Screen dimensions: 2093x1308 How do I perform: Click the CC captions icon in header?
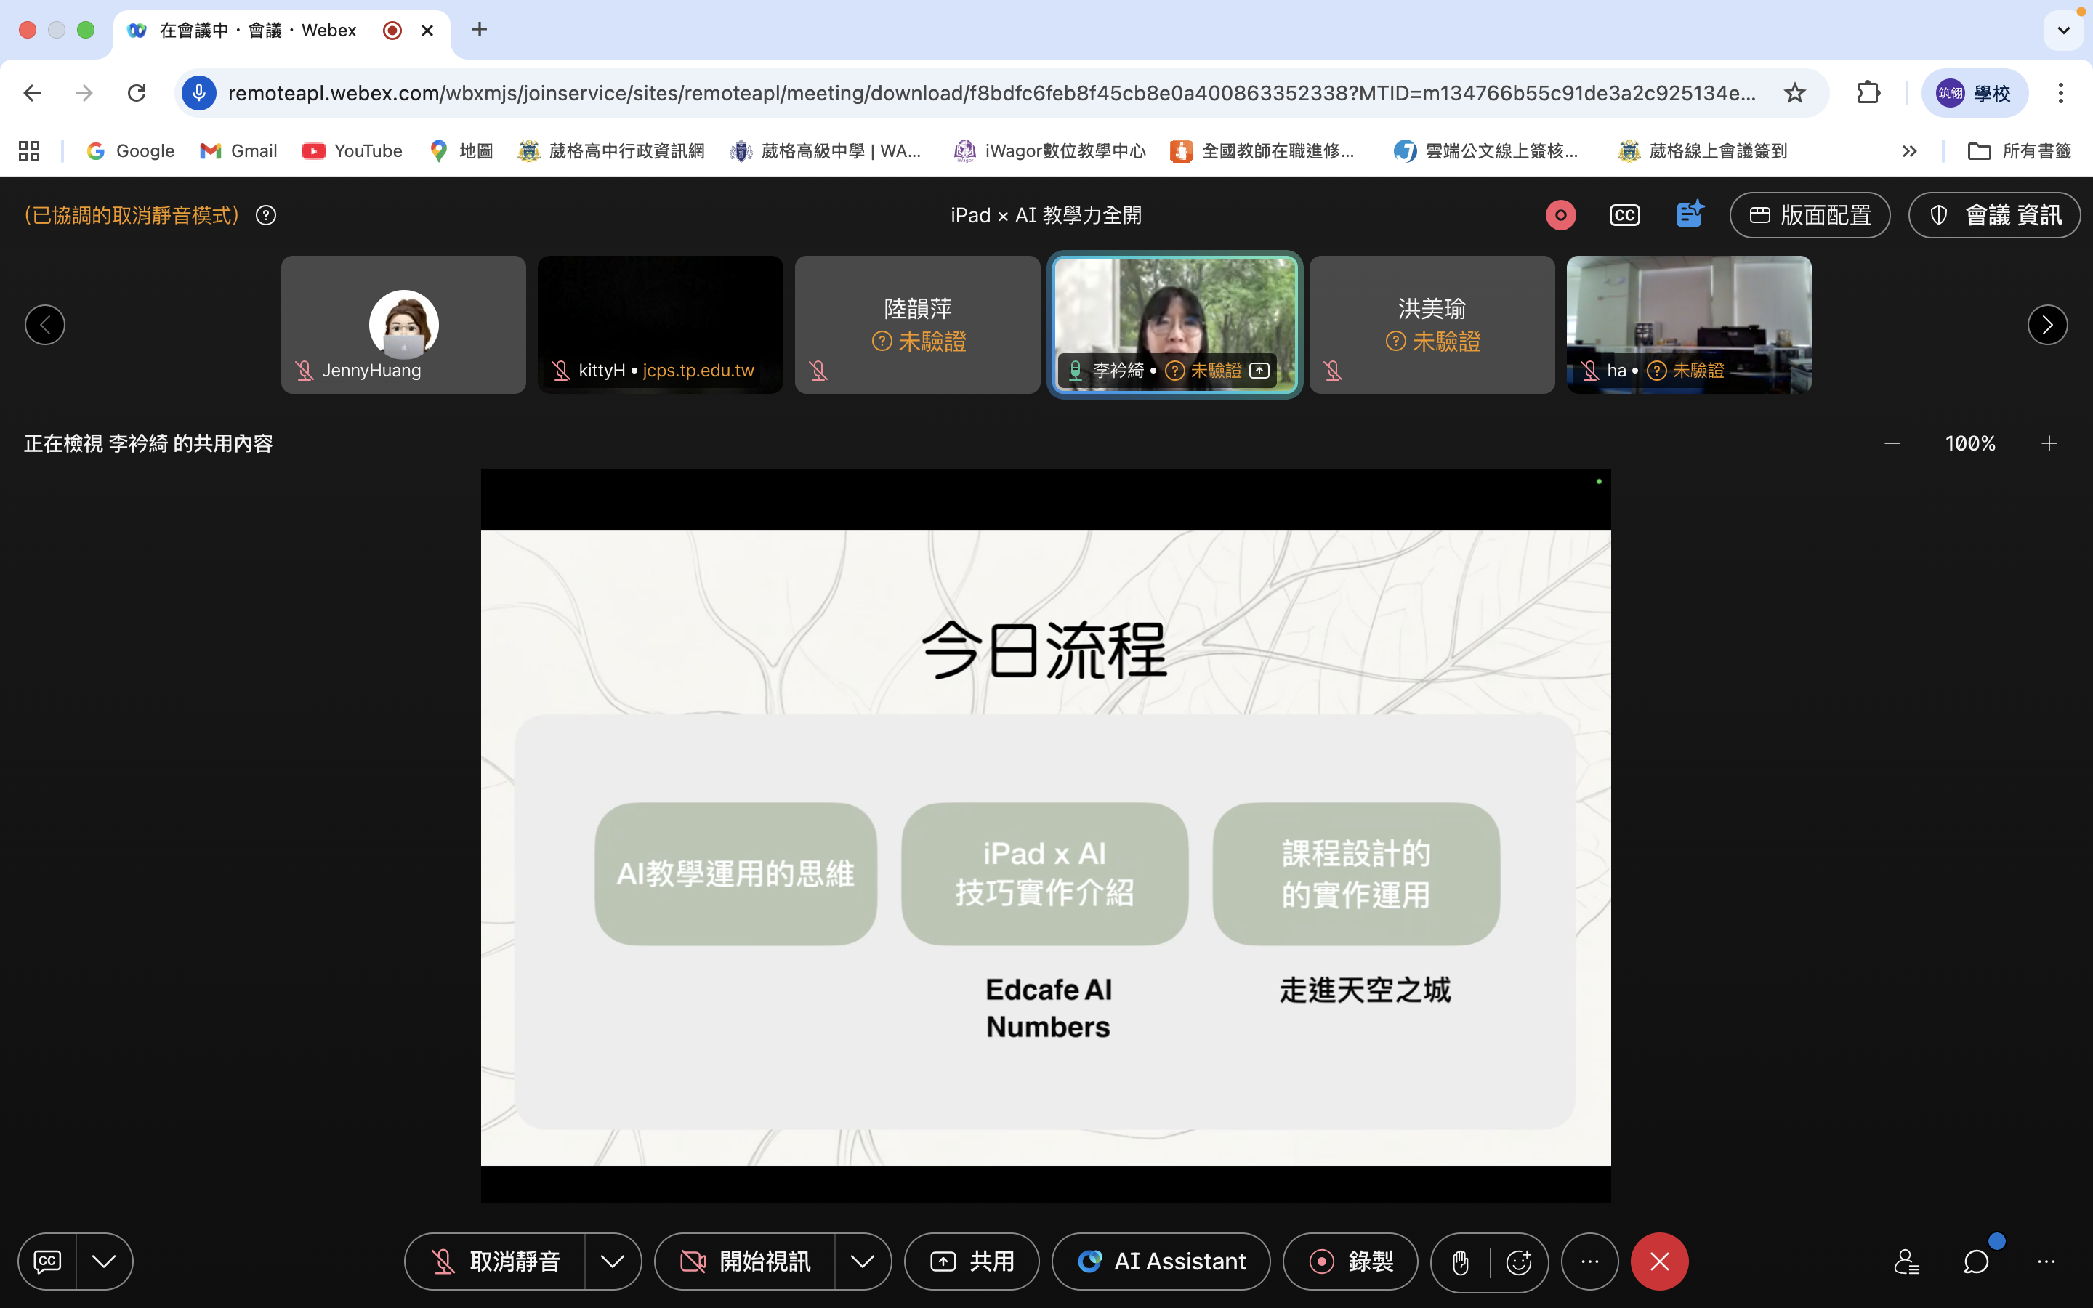click(1624, 214)
